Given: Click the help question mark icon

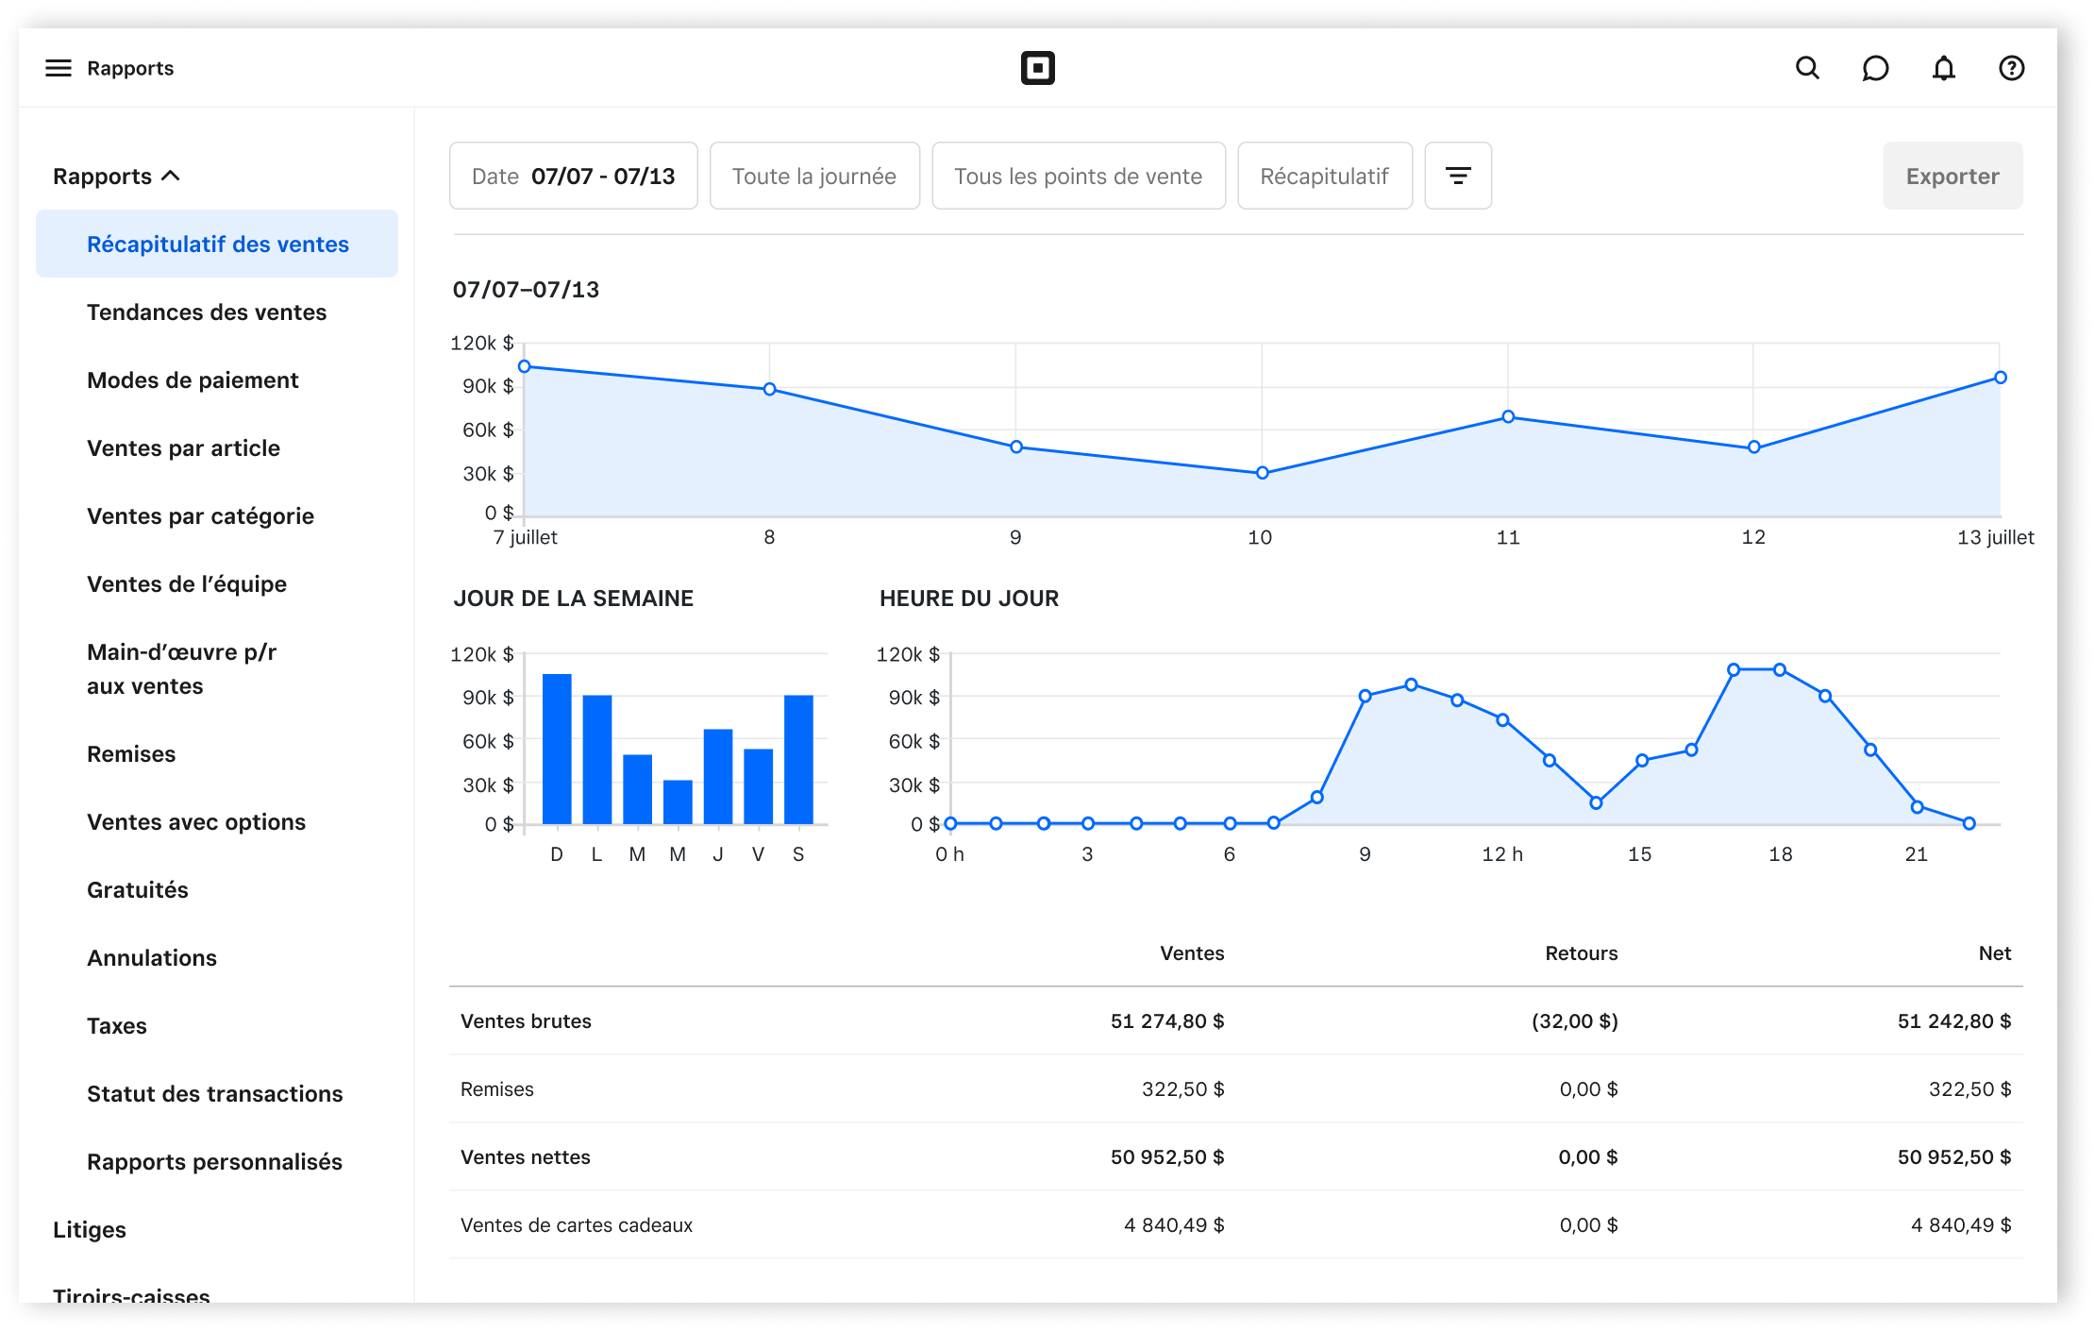Looking at the screenshot, I should [x=2011, y=68].
